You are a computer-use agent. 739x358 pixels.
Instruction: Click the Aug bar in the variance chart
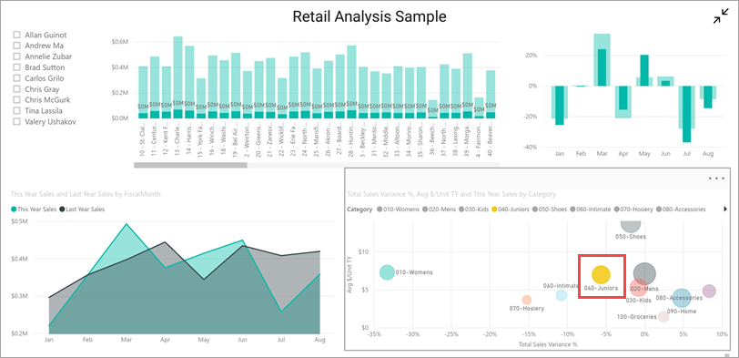click(x=707, y=97)
